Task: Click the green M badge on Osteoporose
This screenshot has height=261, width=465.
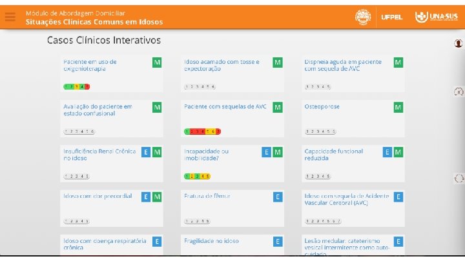Action: [x=398, y=107]
